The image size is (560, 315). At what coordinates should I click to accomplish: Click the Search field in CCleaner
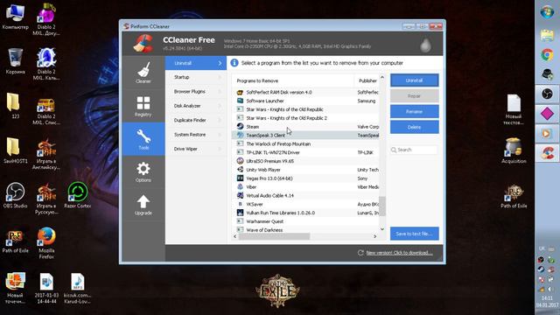[x=414, y=150]
